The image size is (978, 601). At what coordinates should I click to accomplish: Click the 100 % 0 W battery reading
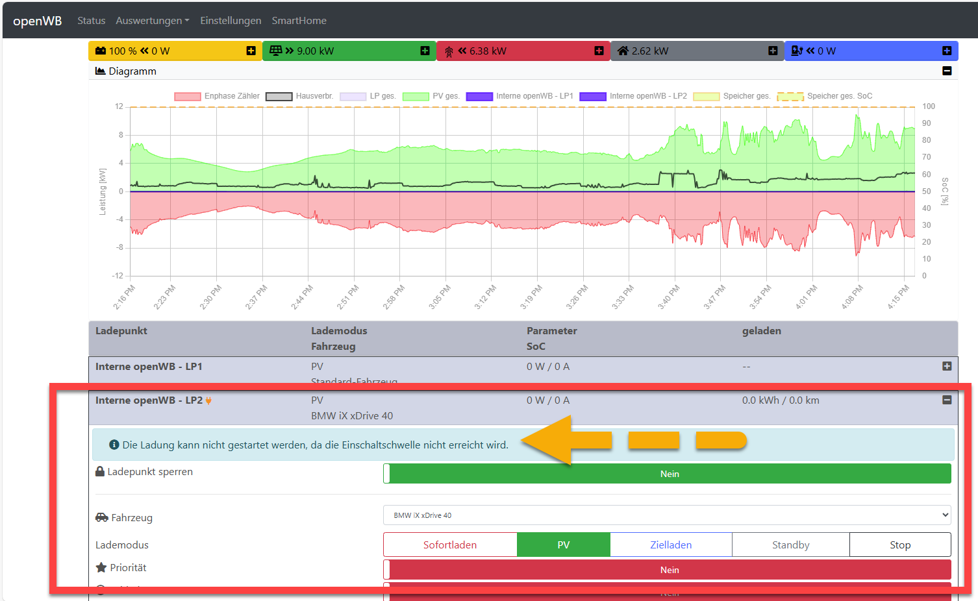pos(139,51)
